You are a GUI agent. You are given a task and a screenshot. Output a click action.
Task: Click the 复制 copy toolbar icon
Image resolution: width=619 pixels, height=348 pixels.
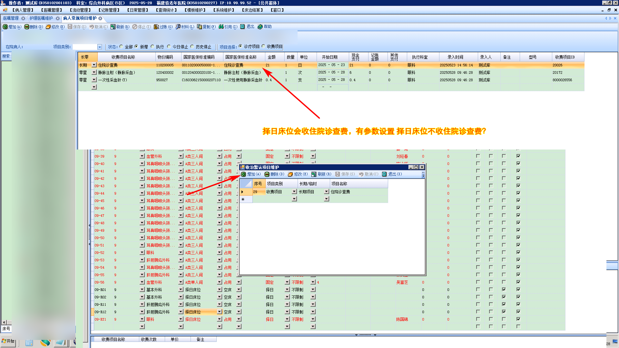tap(200, 27)
